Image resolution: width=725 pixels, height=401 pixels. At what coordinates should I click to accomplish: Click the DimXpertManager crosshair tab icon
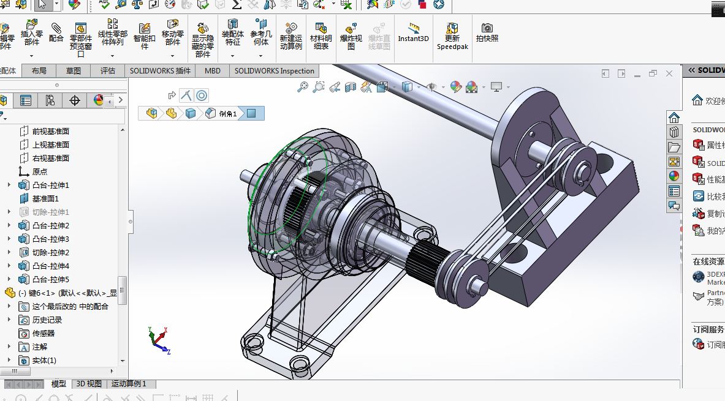tap(74, 100)
